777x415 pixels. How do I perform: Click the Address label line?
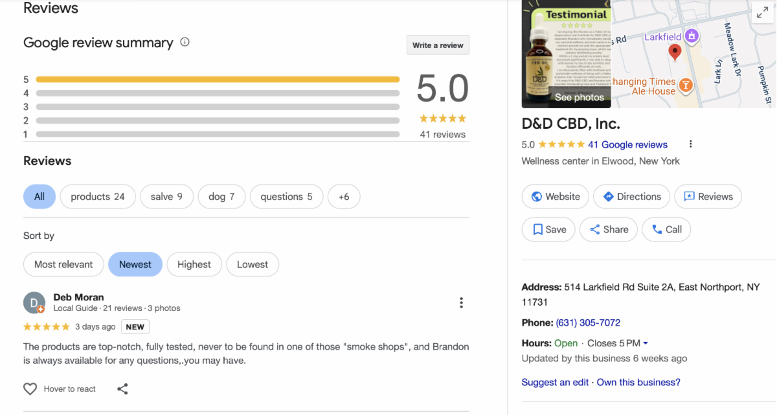pyautogui.click(x=640, y=294)
